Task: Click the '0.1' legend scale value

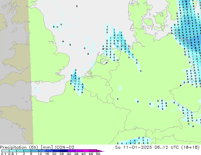Action: click(3, 154)
